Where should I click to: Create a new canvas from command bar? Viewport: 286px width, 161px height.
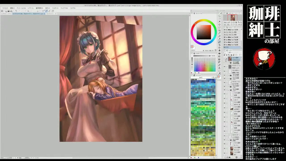pyautogui.click(x=6, y=11)
